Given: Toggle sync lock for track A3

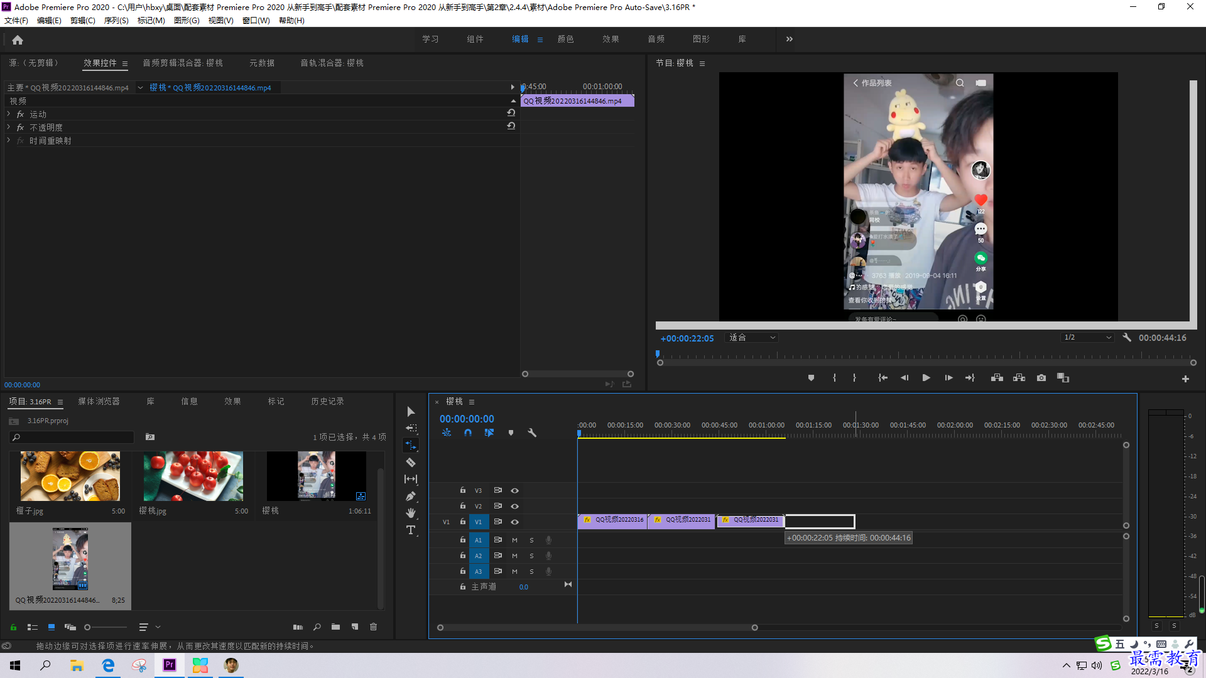Looking at the screenshot, I should [x=497, y=571].
